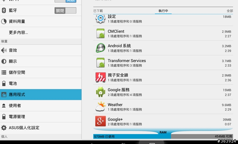Viewport: 238px width, 144px height.
Task: Open 電池 battery settings
Action: (41, 83)
